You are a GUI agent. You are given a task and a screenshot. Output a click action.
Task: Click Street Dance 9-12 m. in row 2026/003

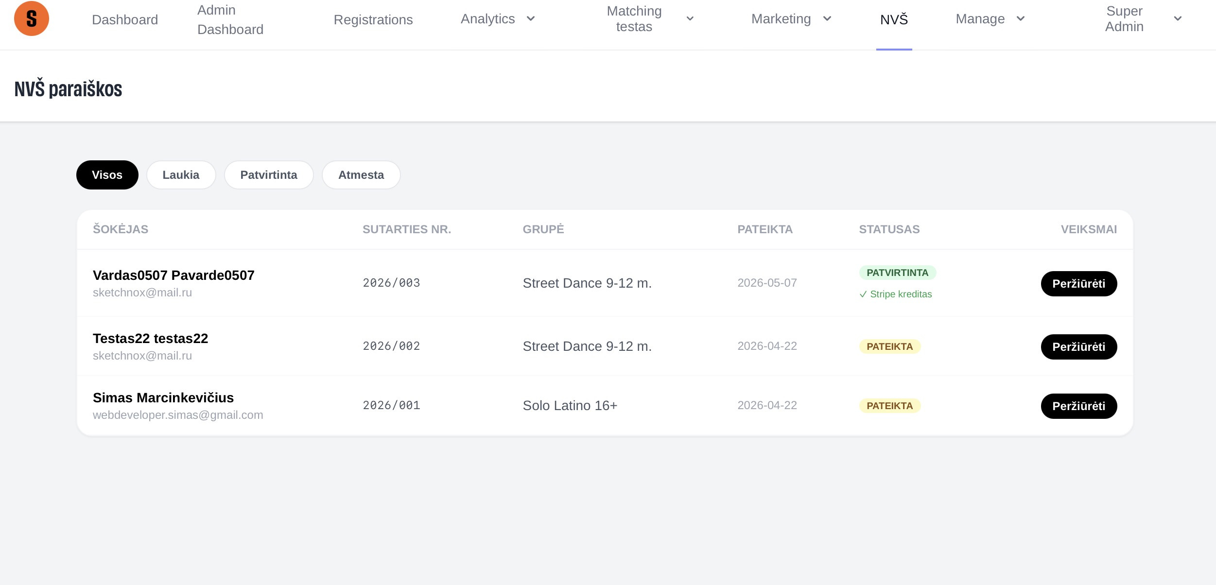coord(587,283)
